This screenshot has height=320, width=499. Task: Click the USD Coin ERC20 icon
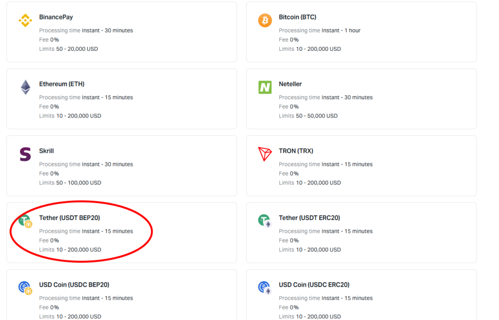click(x=265, y=288)
